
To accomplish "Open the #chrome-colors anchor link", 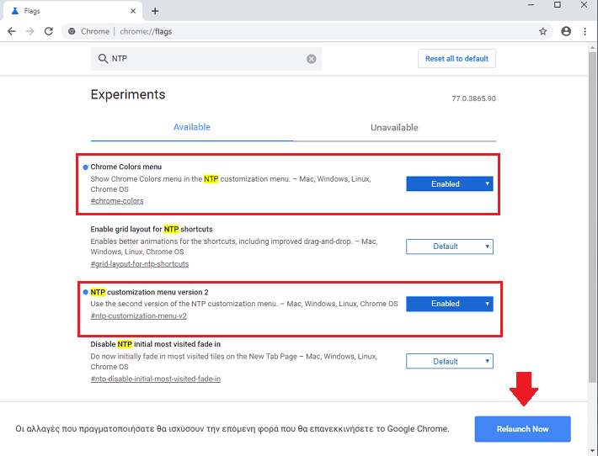I will [117, 201].
